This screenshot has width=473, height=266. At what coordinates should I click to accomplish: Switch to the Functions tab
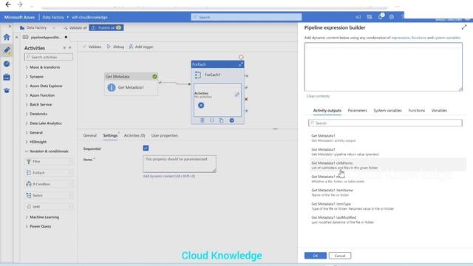click(417, 111)
